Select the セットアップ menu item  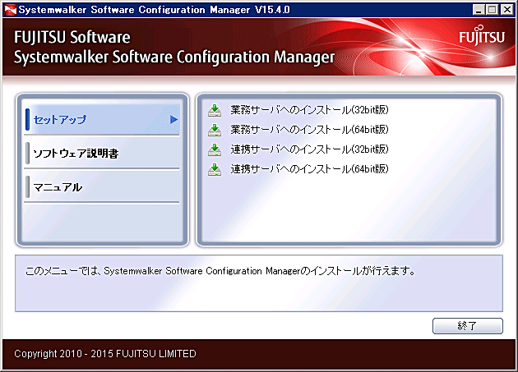(x=103, y=119)
